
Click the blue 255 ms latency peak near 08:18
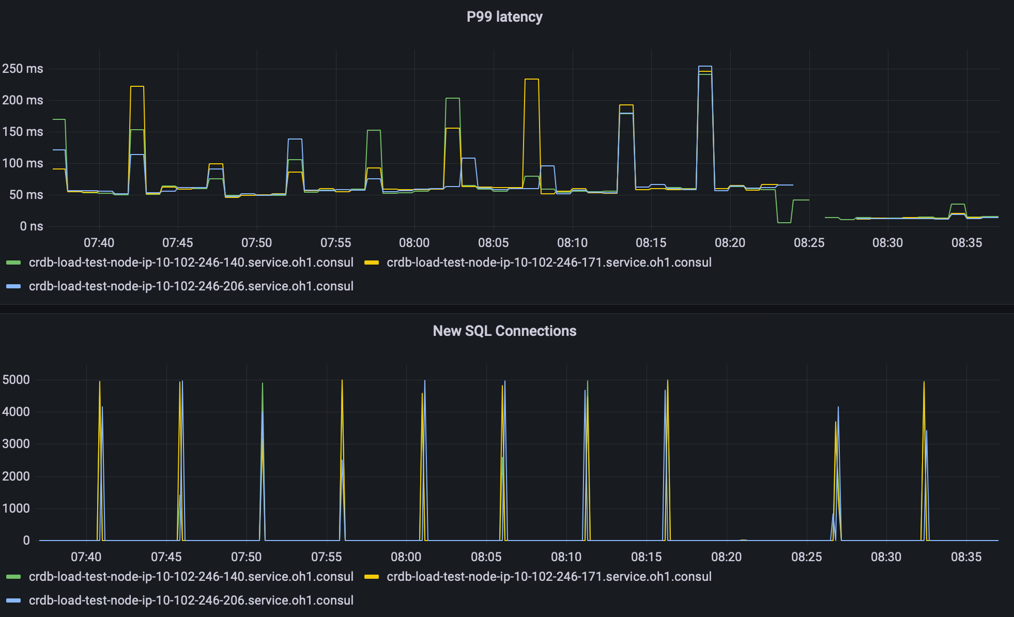(x=705, y=66)
